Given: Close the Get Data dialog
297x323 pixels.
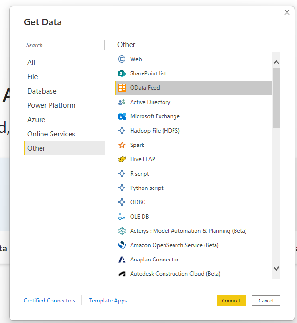Looking at the screenshot, I should 287,12.
